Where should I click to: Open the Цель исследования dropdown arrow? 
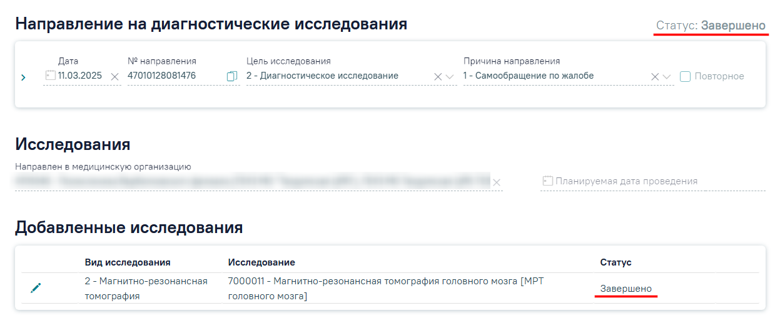tap(450, 77)
